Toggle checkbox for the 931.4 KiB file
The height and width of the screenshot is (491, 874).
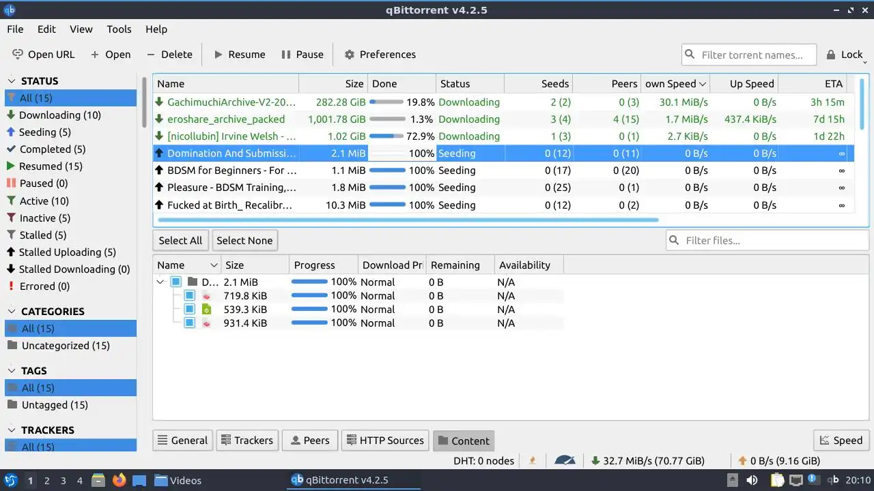pos(189,323)
